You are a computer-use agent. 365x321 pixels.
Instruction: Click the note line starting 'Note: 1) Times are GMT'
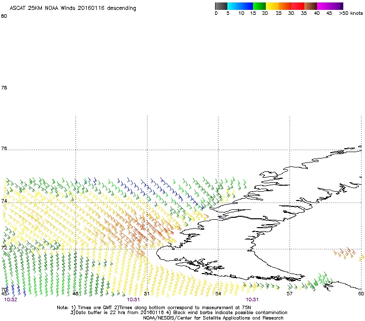tap(153, 308)
